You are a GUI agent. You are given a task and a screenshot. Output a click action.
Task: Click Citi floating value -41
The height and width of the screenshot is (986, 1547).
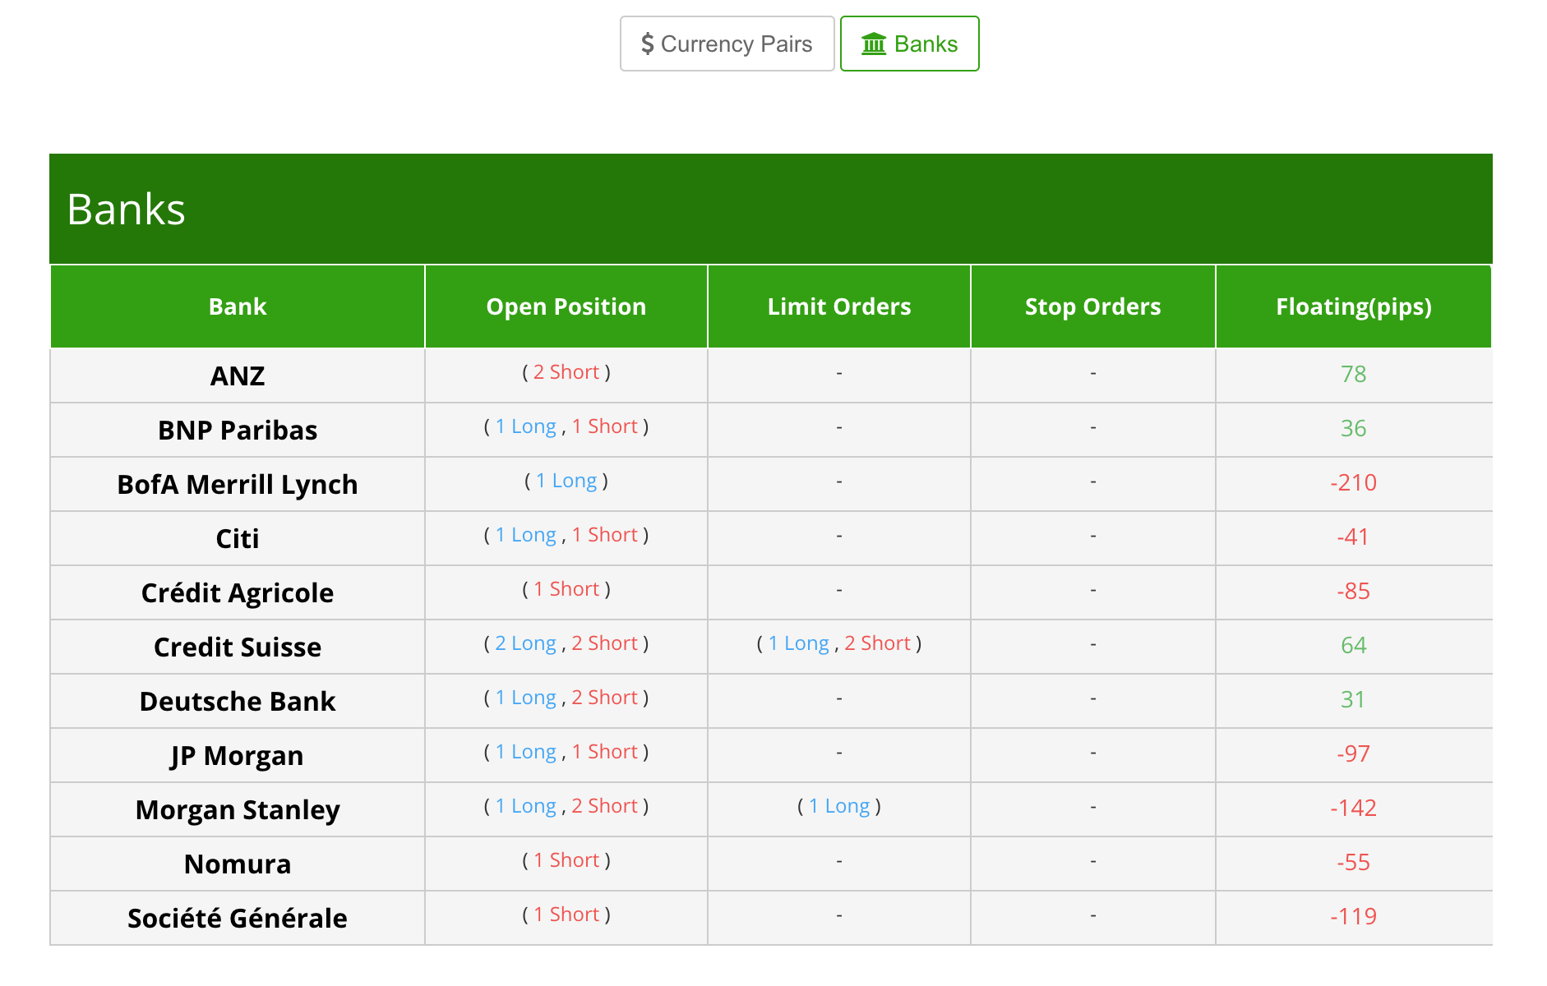pyautogui.click(x=1354, y=537)
